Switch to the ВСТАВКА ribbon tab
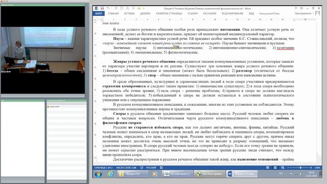The image size is (327, 184). [129, 14]
